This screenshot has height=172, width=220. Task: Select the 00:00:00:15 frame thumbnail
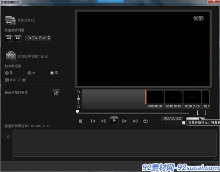click(x=173, y=97)
